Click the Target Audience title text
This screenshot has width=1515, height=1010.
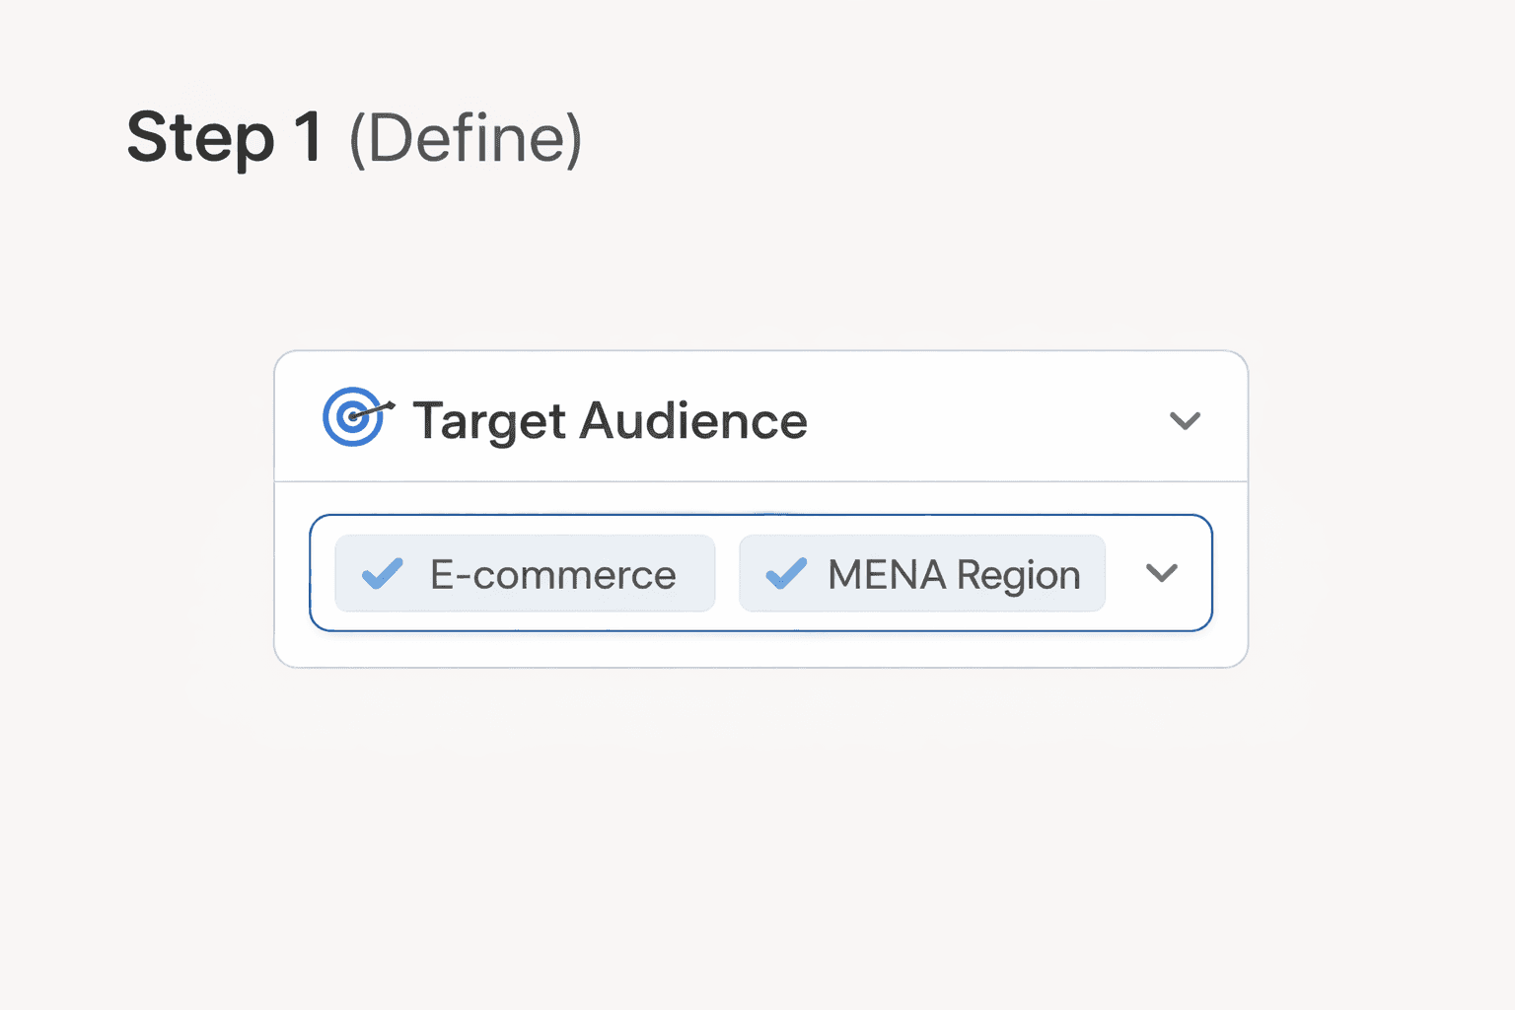click(x=610, y=420)
